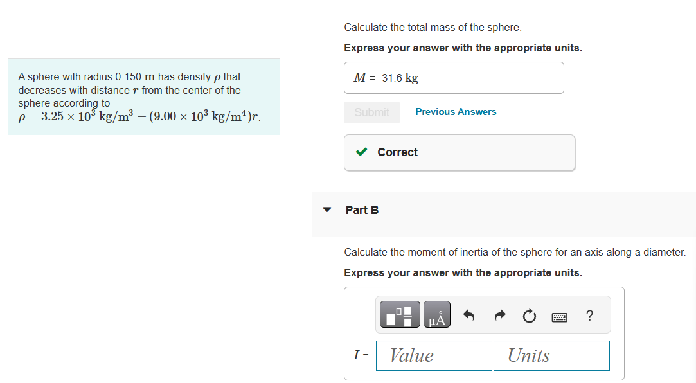Select the μÅ units insertion icon
Viewport: 696px width, 383px height.
click(437, 314)
